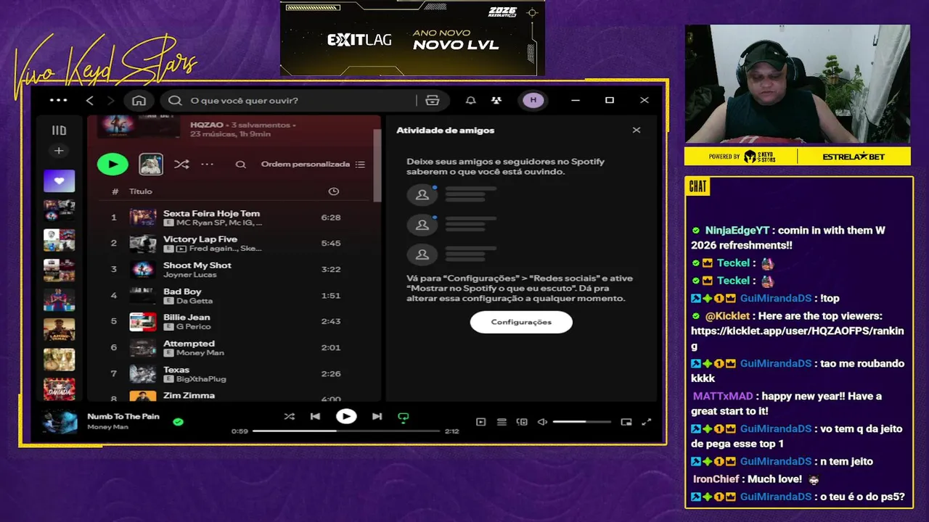This screenshot has width=929, height=522.
Task: Toggle the Now Playing view icon
Action: pyautogui.click(x=480, y=422)
